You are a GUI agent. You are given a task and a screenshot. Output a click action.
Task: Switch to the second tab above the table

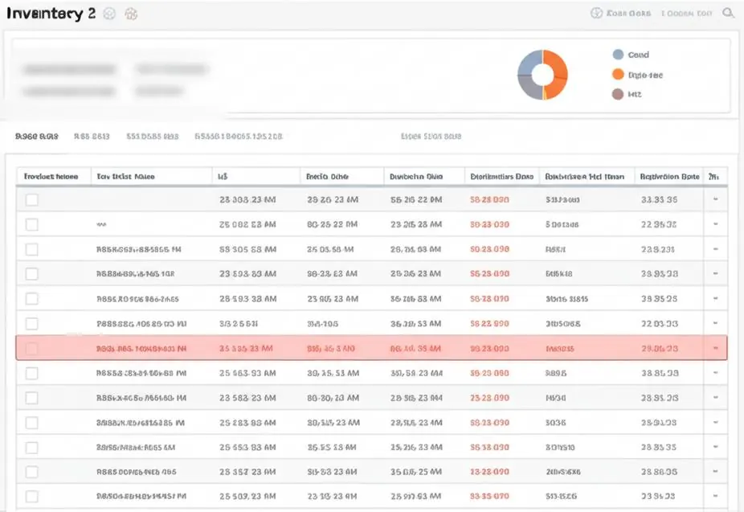click(x=92, y=137)
